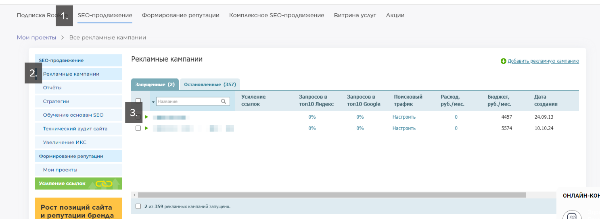
Task: Click into the Название search input field
Action: coord(188,101)
